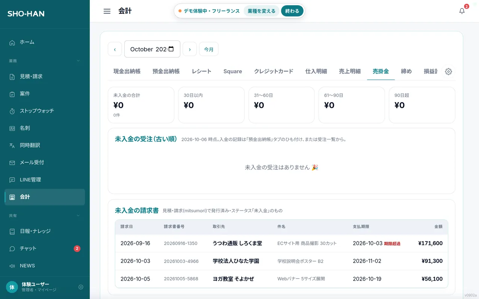Open the hamburger menu icon
Viewport: 479px width, 299px height.
(x=107, y=11)
